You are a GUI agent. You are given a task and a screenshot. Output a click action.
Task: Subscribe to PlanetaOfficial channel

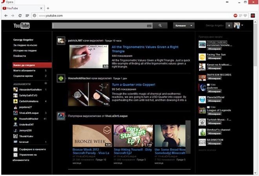[215, 101]
